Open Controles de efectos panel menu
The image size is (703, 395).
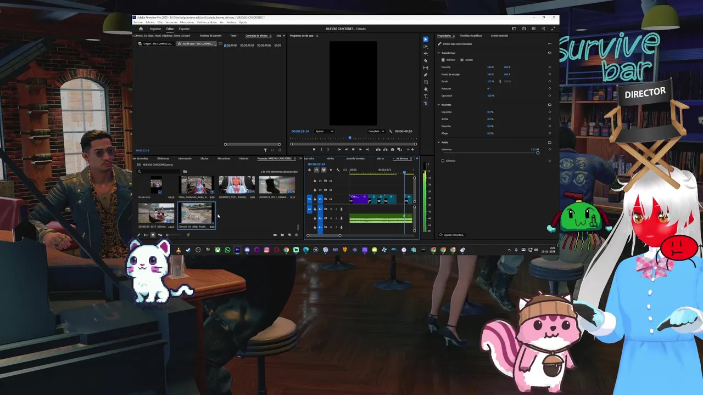tap(271, 36)
